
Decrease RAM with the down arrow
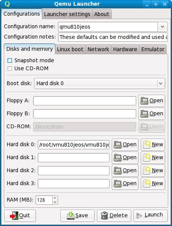[55, 202]
